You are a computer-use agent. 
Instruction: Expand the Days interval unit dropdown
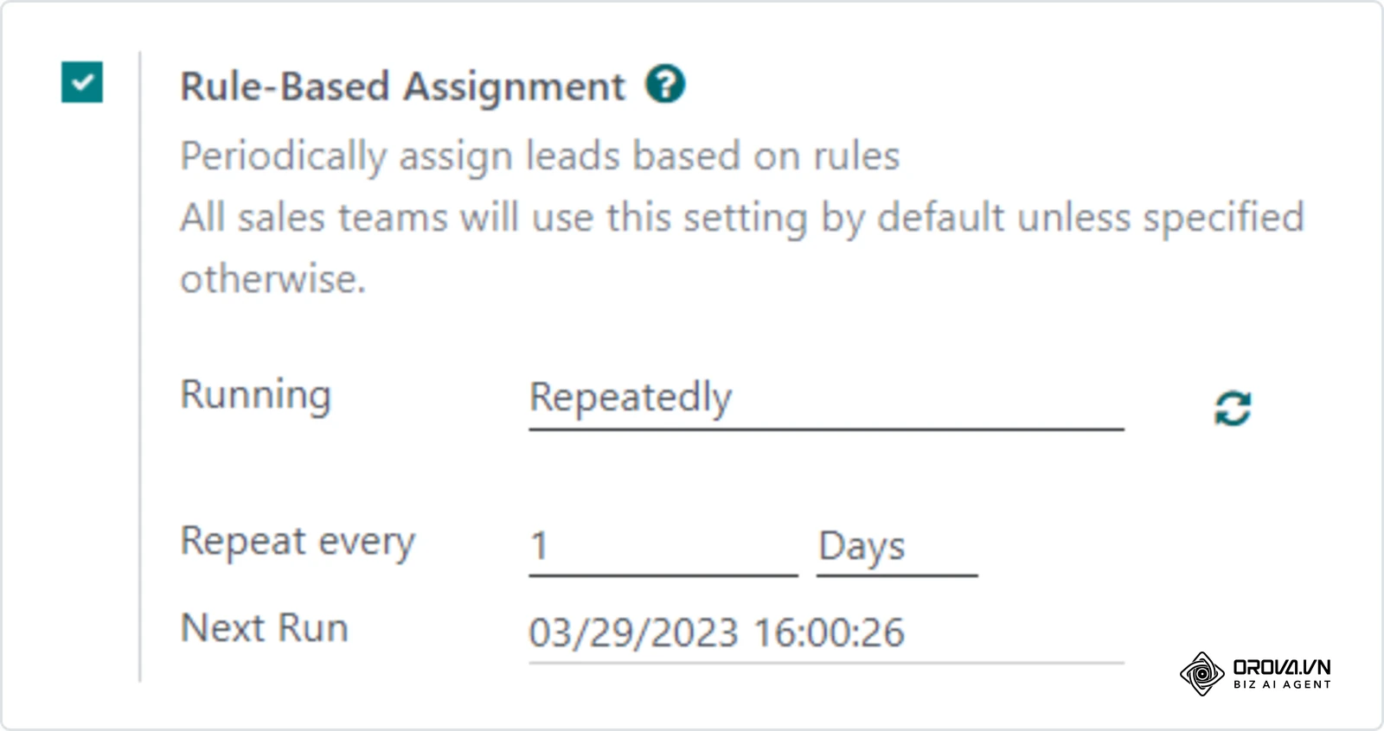click(897, 546)
